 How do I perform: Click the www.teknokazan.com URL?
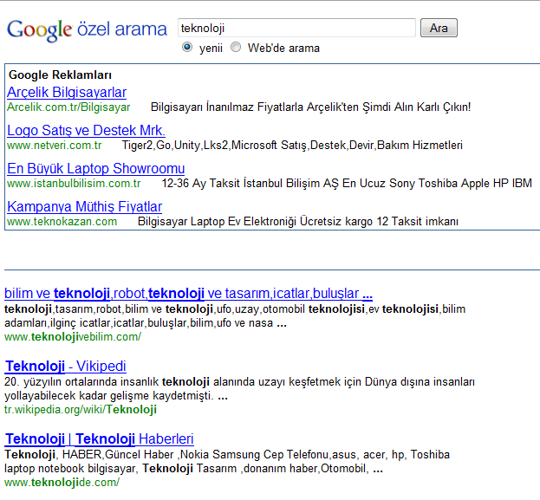(62, 222)
